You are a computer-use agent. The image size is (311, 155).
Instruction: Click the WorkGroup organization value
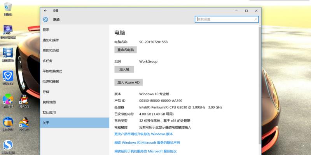point(148,62)
